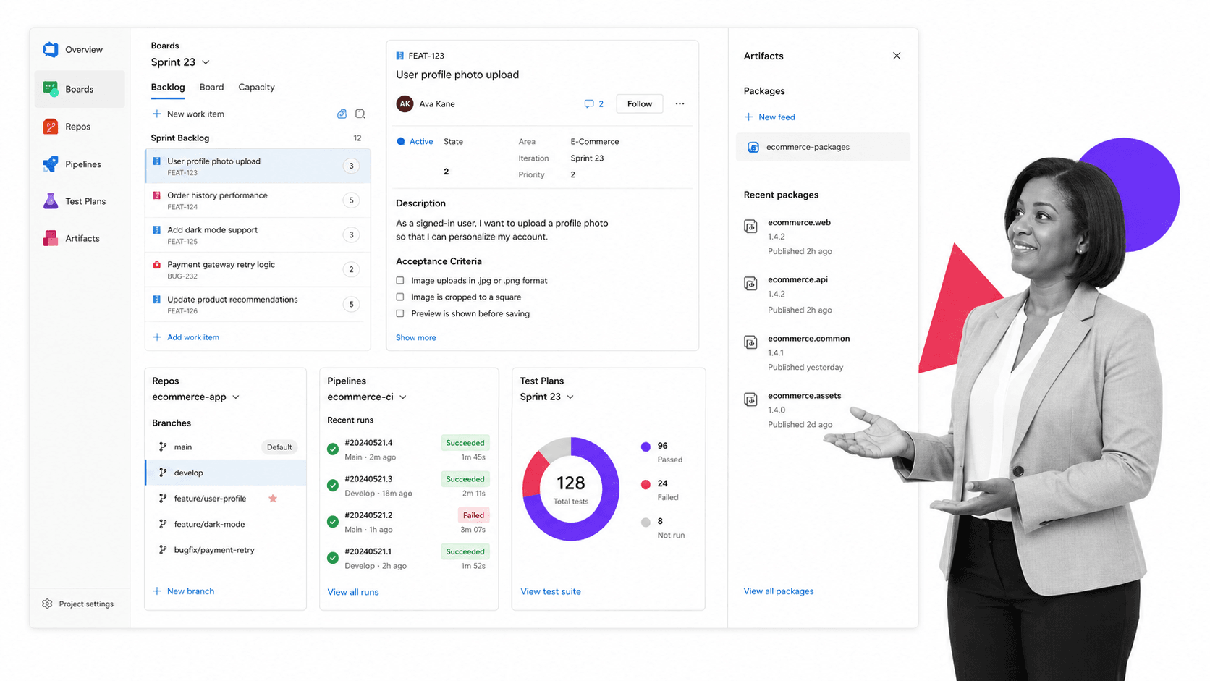Click the Default badge on main branch
Viewport: 1210px width, 681px height.
(279, 447)
